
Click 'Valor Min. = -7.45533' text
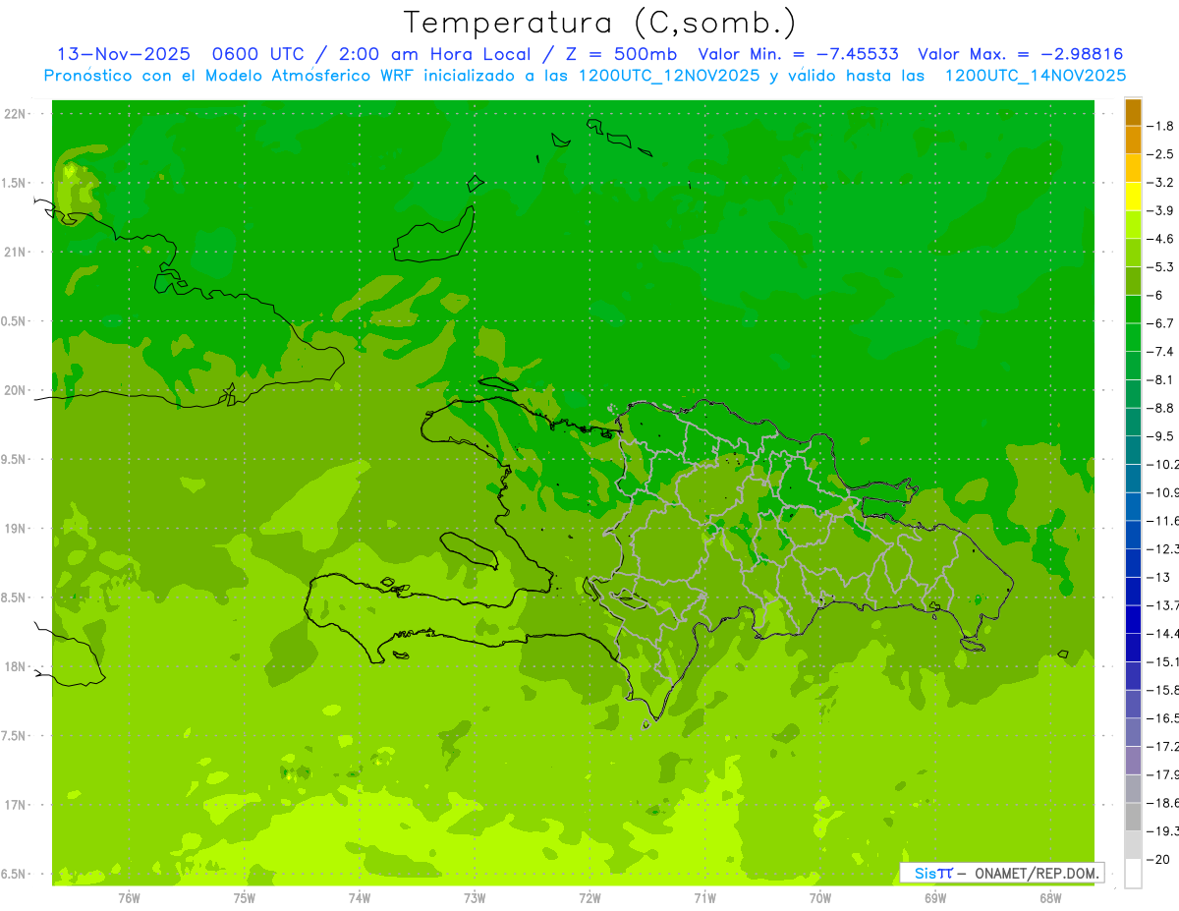[797, 54]
